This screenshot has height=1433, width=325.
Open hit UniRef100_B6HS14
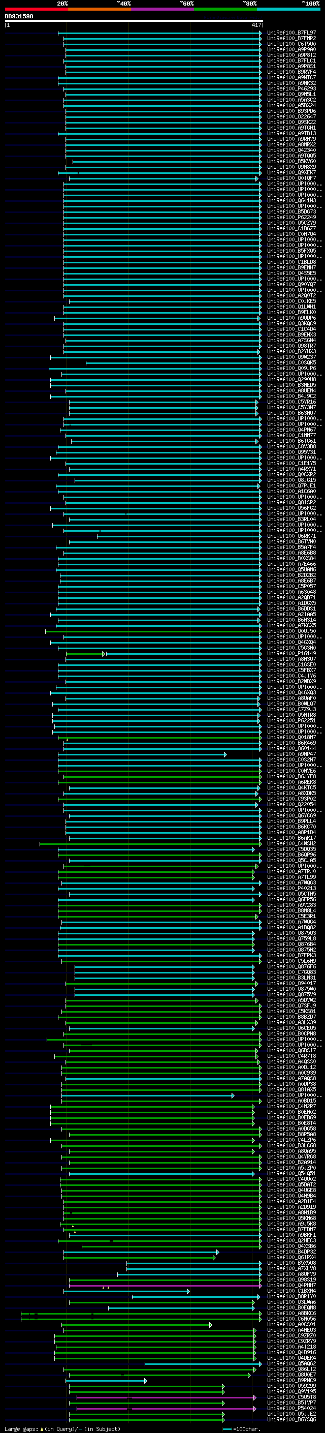tap(291, 620)
